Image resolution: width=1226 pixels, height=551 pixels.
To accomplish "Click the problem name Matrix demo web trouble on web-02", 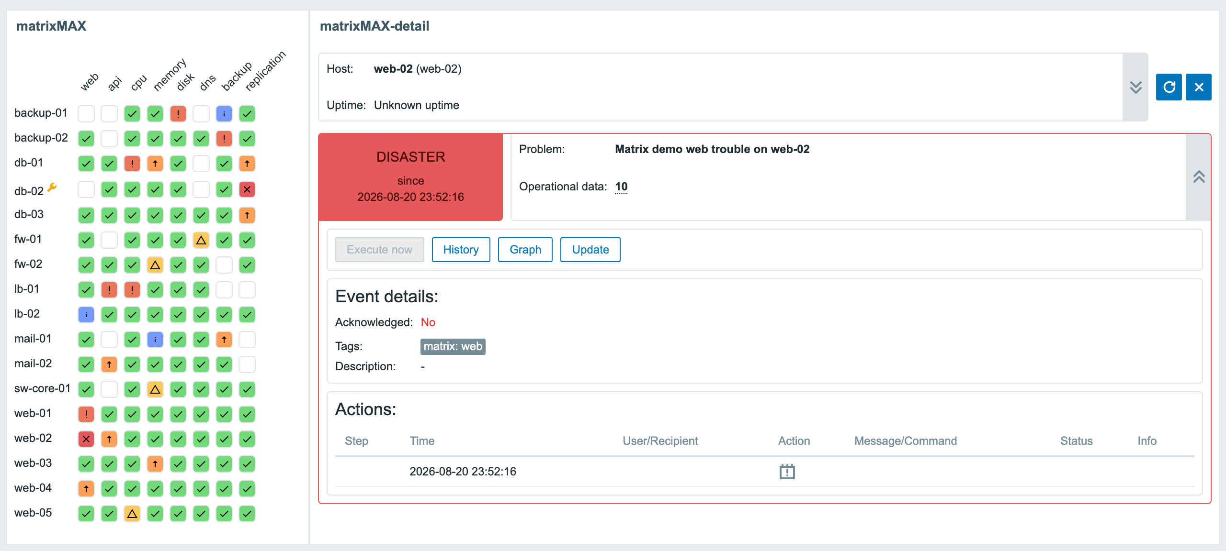I will pyautogui.click(x=712, y=149).
